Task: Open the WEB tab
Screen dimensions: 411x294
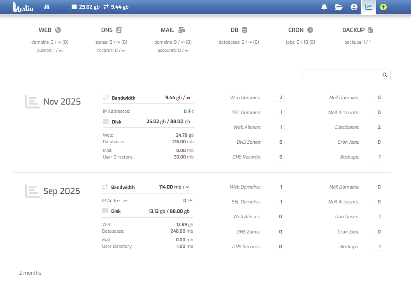Action: (49, 30)
